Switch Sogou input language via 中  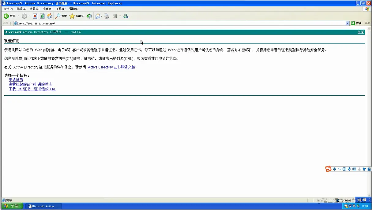point(334,169)
